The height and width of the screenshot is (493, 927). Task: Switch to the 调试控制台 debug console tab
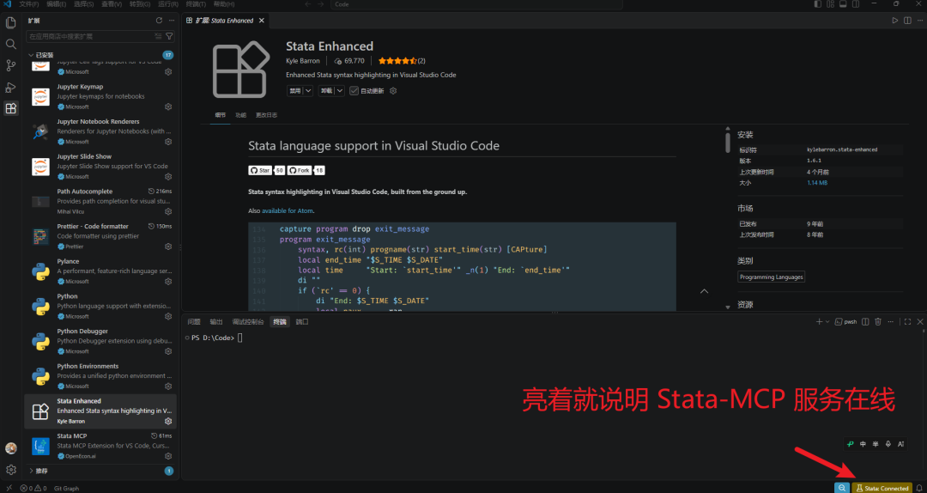tap(248, 322)
